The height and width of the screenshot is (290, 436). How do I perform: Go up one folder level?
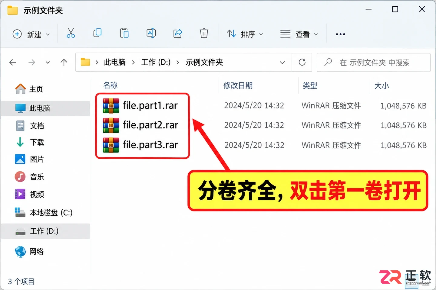pyautogui.click(x=64, y=63)
